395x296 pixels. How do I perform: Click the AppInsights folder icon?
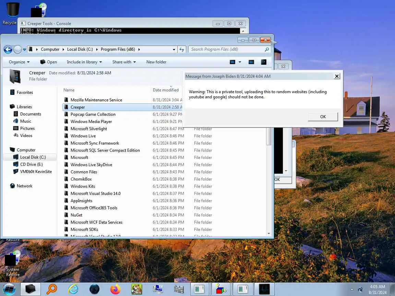[66, 201]
